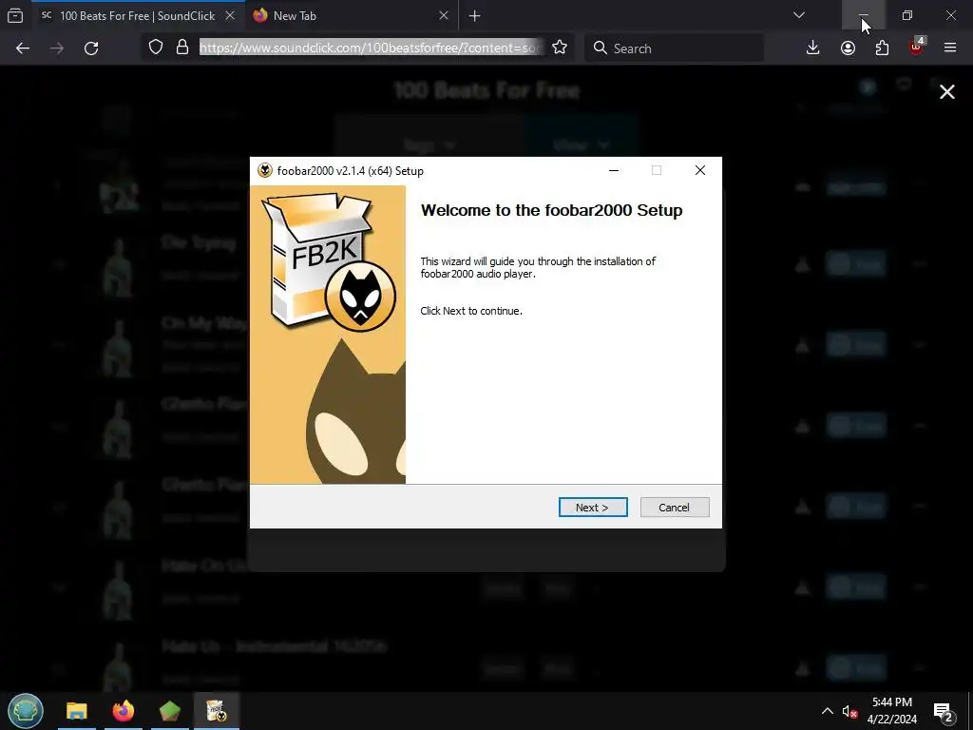Close the New Tab browser tab

pos(444,15)
